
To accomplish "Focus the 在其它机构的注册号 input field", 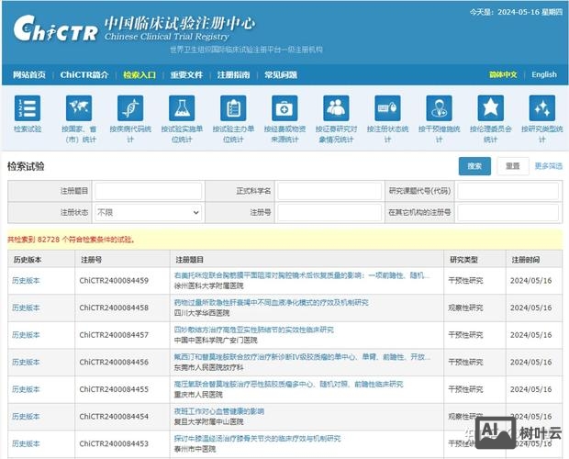I will pyautogui.click(x=508, y=212).
